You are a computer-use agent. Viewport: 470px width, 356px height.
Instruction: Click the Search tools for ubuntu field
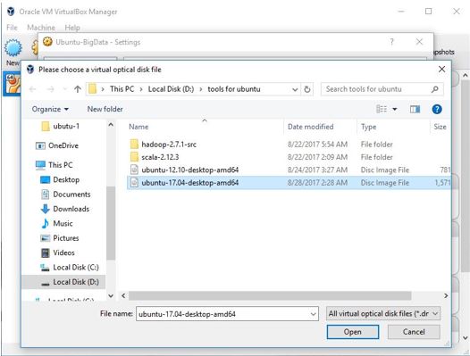[x=382, y=89]
